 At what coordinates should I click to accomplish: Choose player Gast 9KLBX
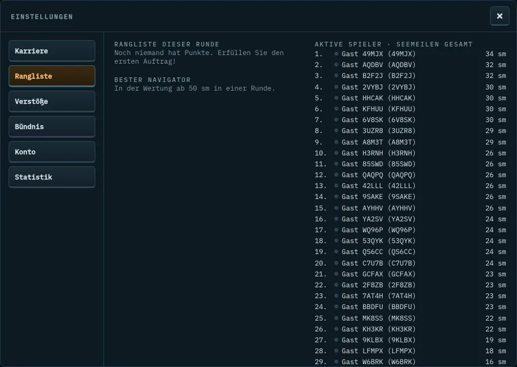(410, 340)
